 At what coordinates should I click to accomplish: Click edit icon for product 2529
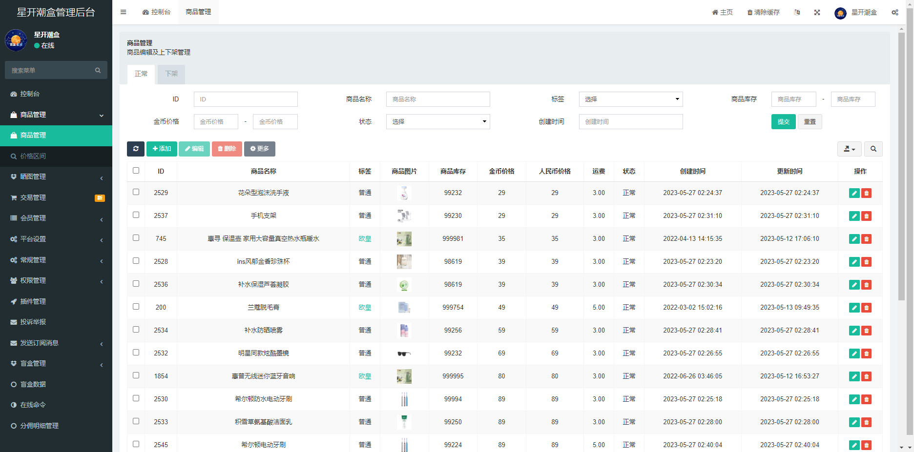click(854, 193)
